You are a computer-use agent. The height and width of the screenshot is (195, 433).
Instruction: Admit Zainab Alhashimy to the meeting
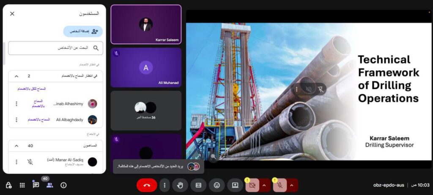pos(39,104)
